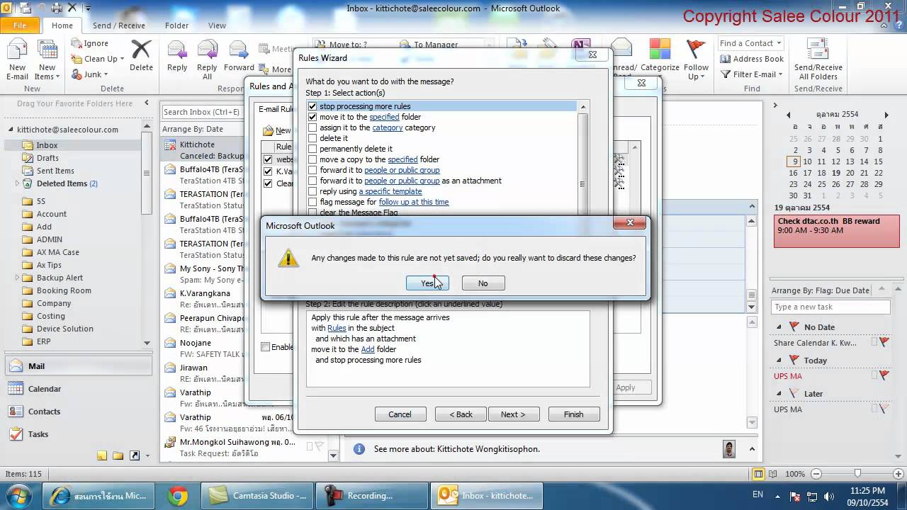
Task: Click flag next to UPS MA Today task
Action: (x=884, y=375)
